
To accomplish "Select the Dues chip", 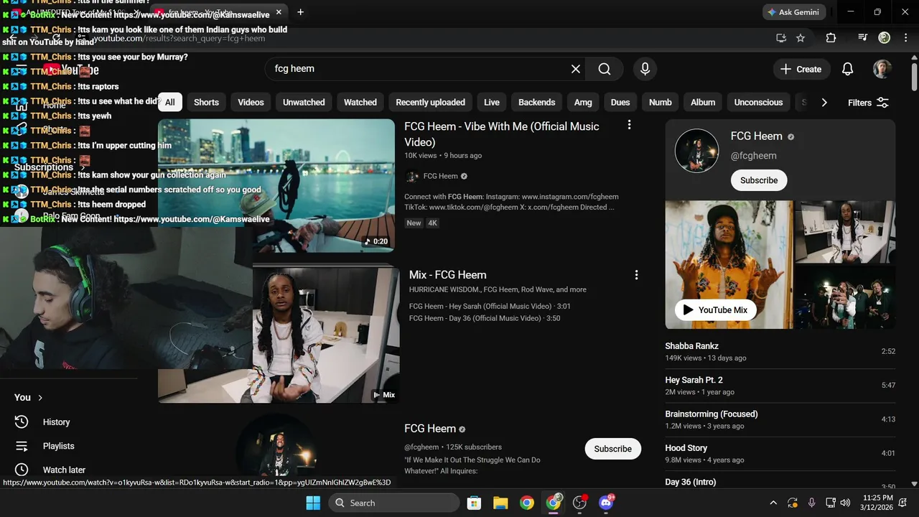I will click(x=620, y=102).
